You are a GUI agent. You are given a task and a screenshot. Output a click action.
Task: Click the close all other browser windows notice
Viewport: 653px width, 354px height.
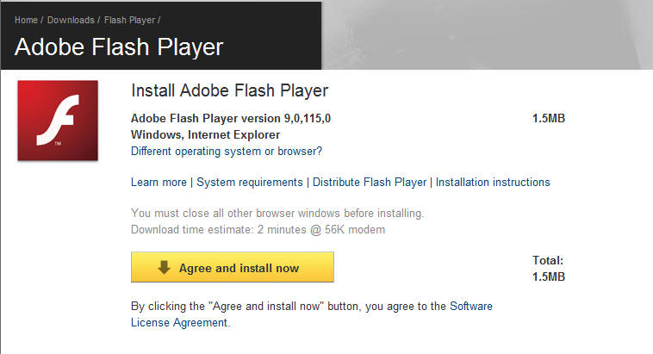point(277,214)
